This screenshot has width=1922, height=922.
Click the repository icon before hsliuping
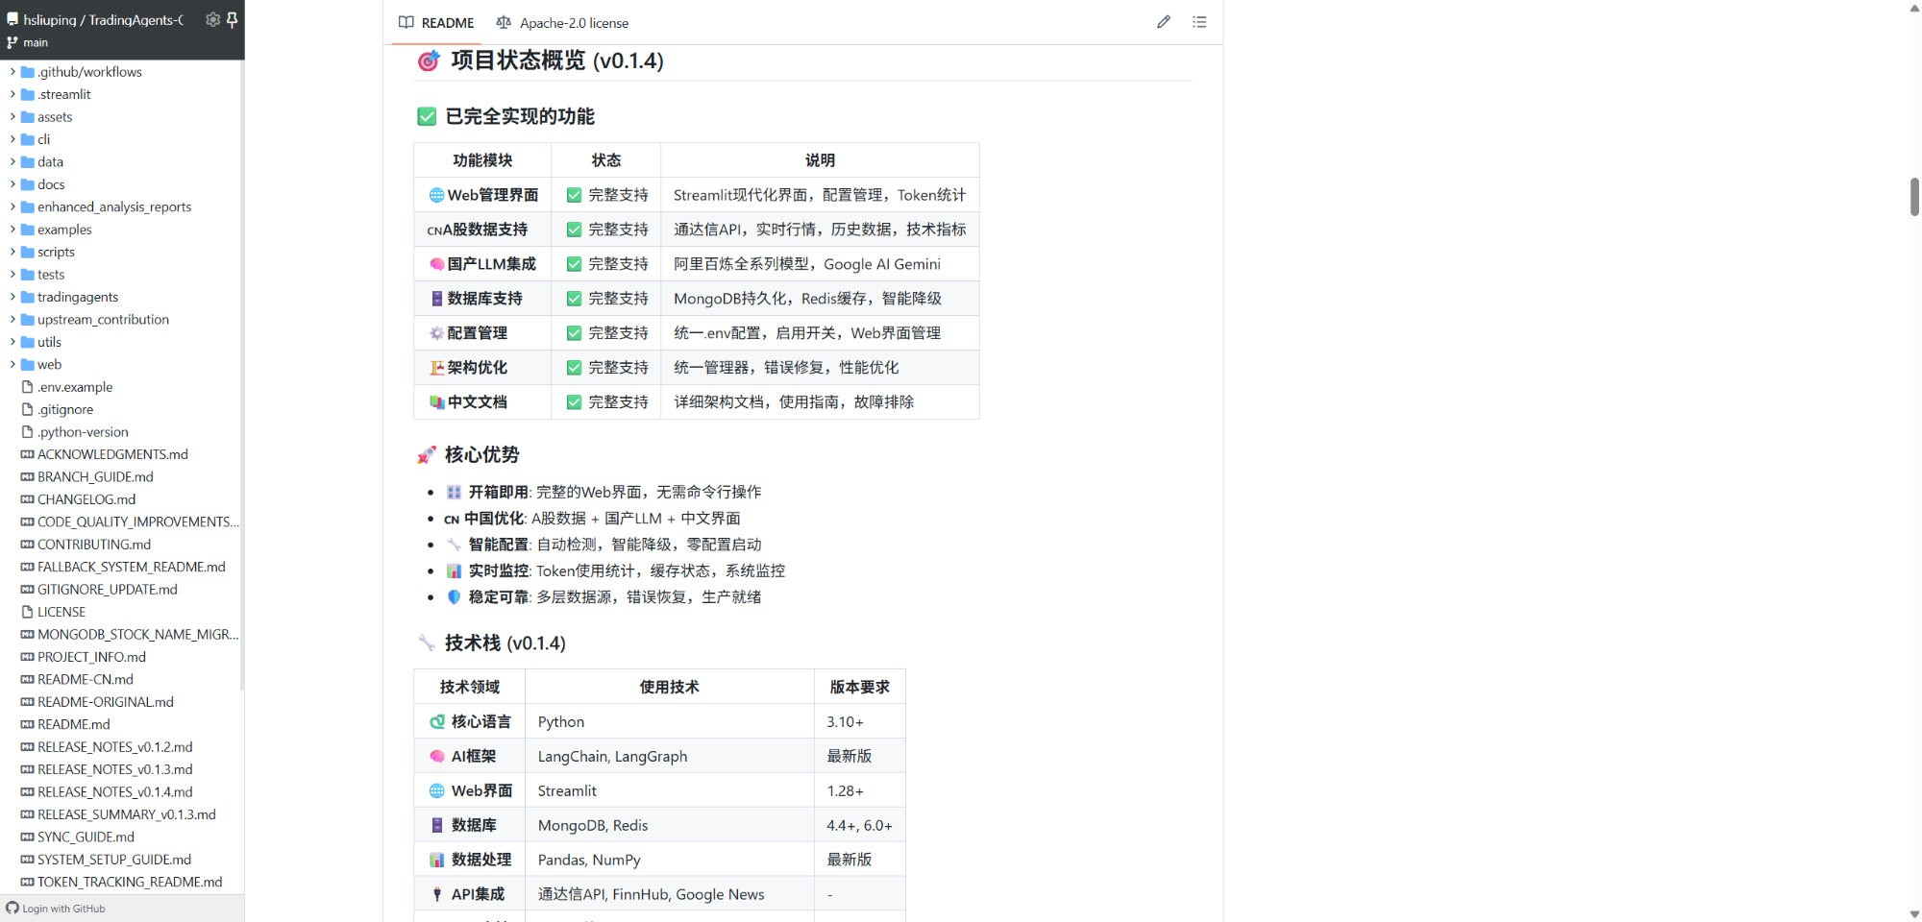pos(12,18)
